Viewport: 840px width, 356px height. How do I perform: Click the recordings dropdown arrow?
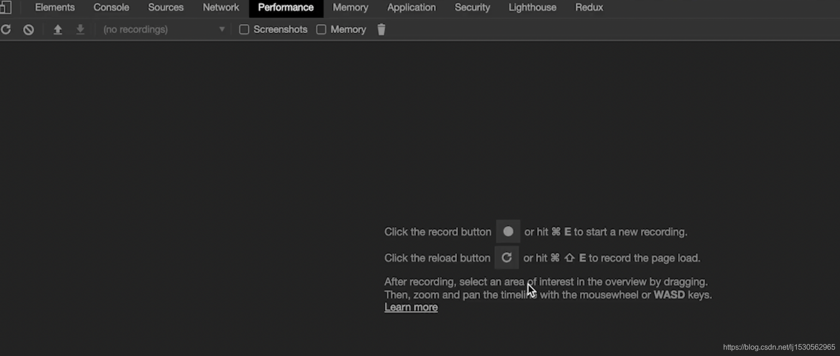(x=222, y=30)
